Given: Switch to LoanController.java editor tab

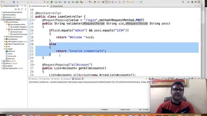Looking at the screenshot, I should [38, 6].
